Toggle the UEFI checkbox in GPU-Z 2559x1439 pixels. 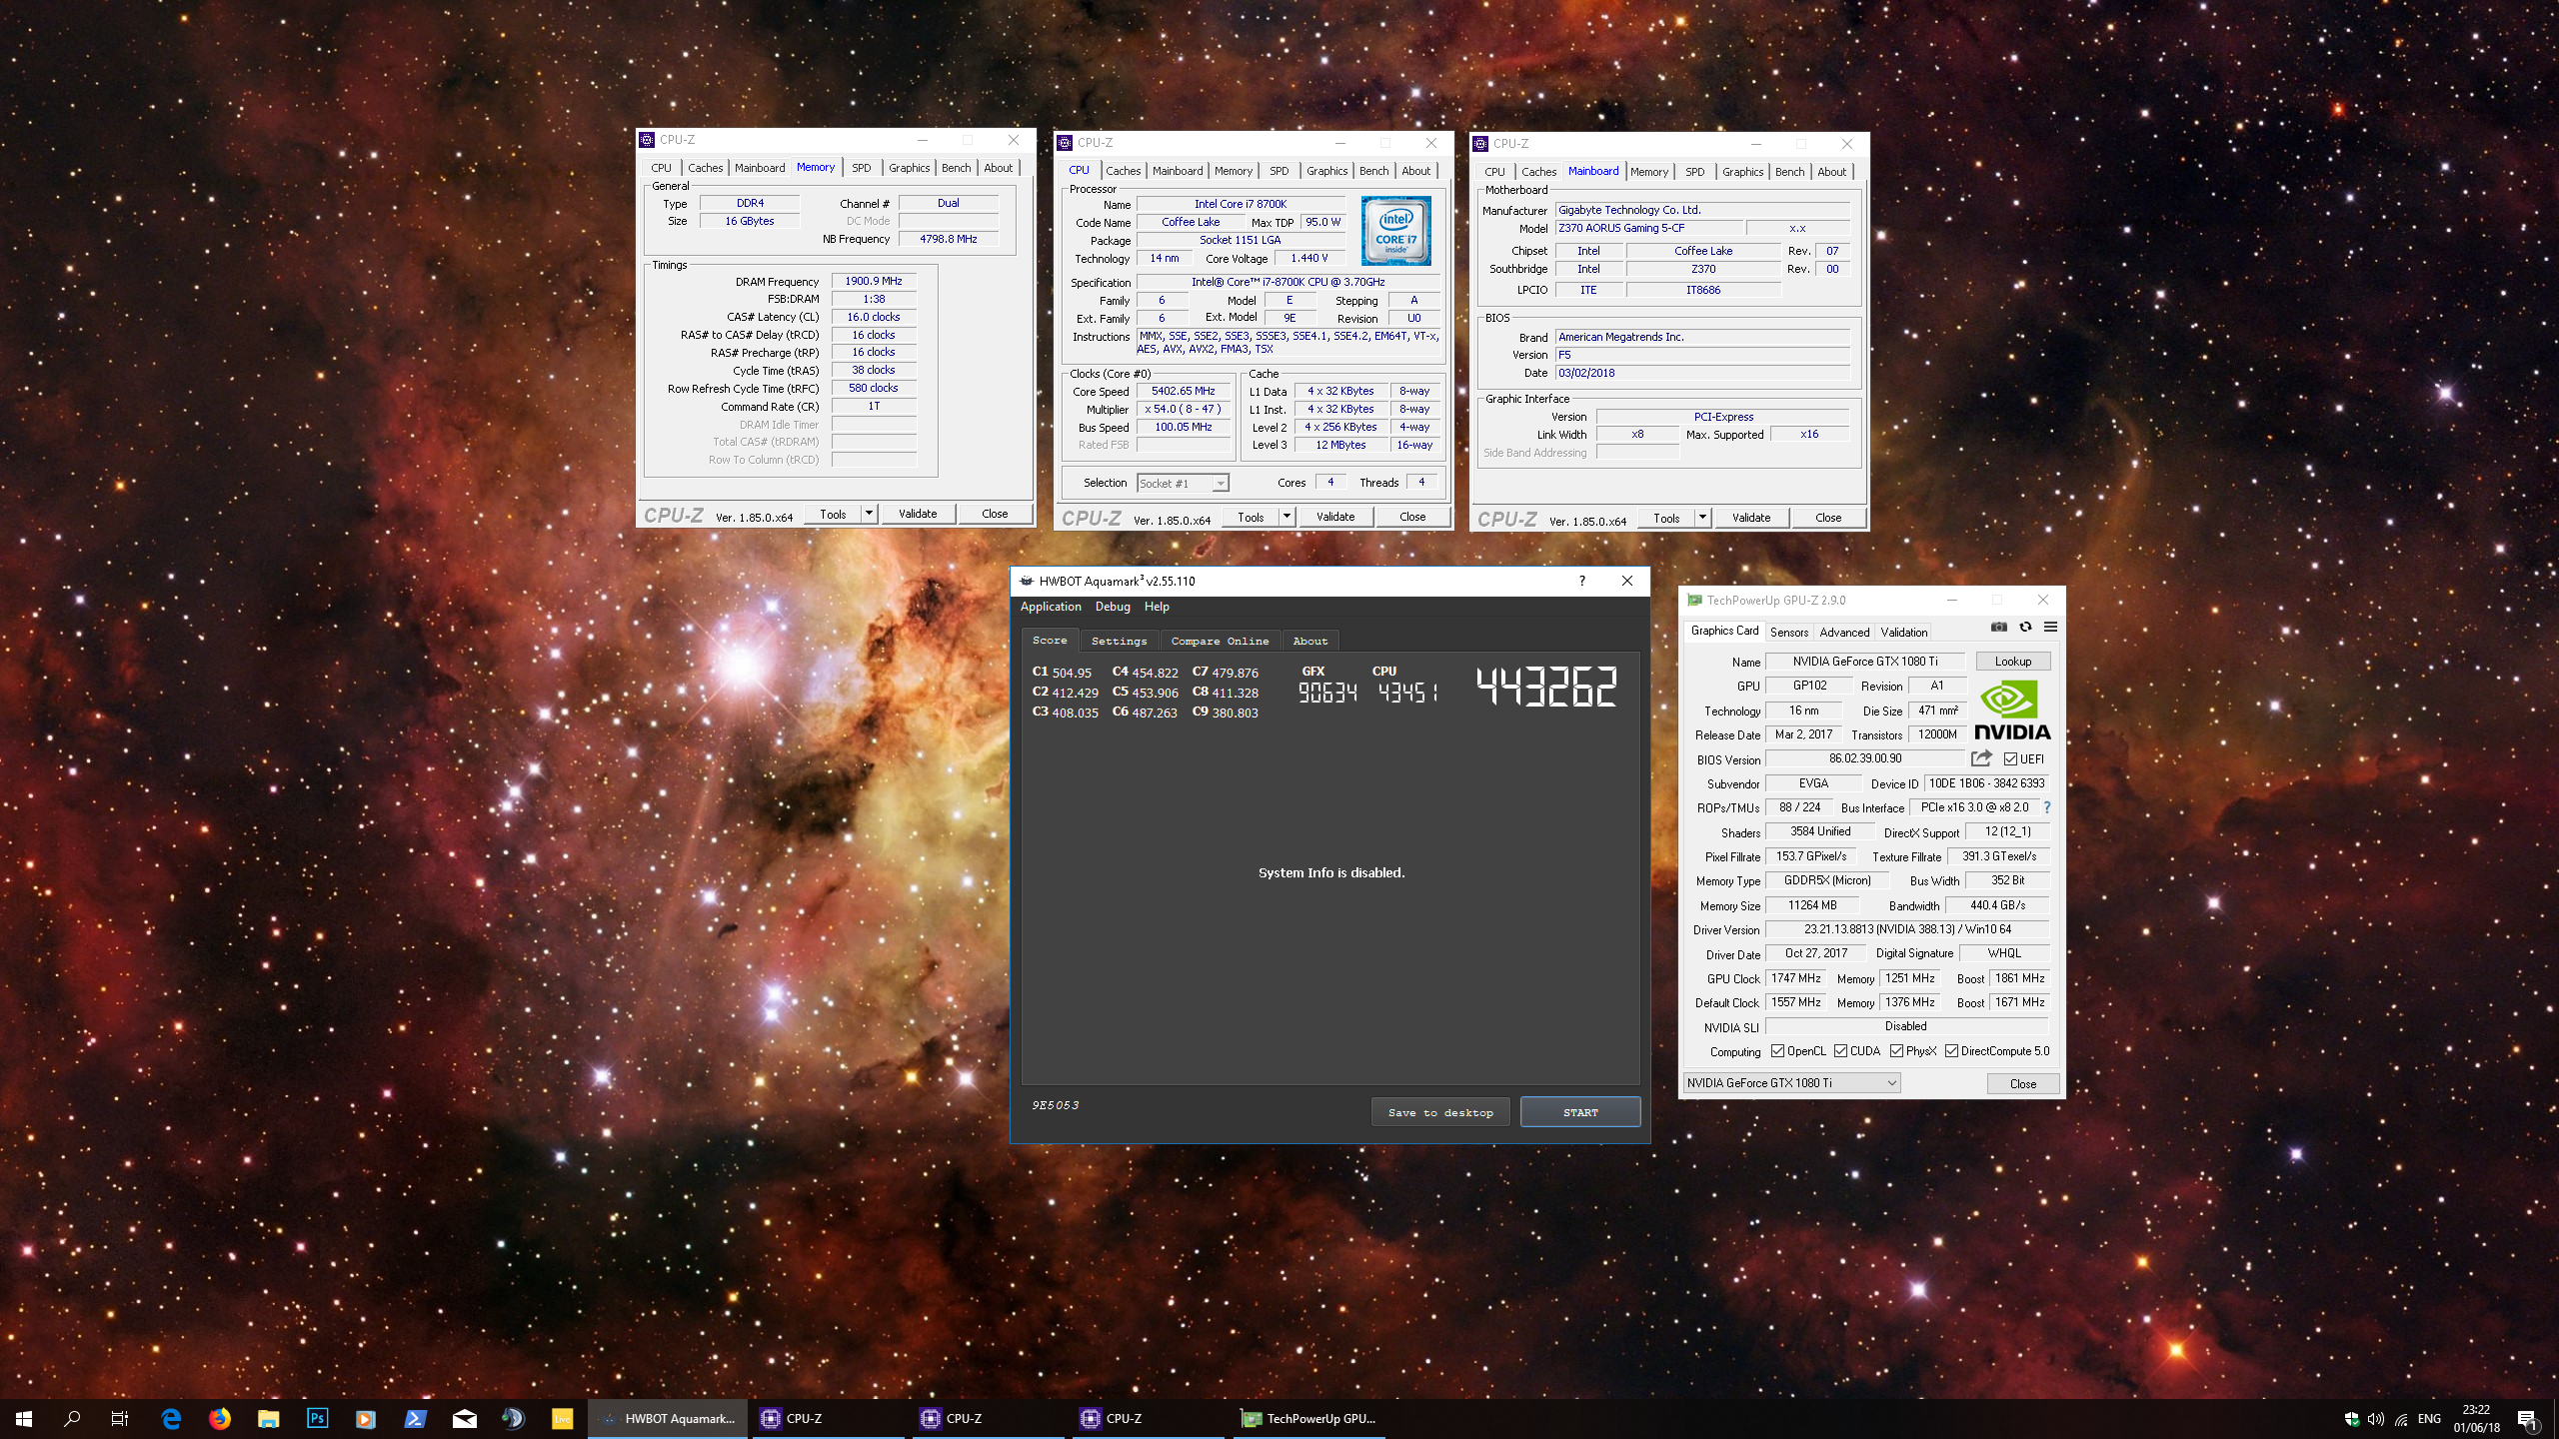[x=2011, y=759]
